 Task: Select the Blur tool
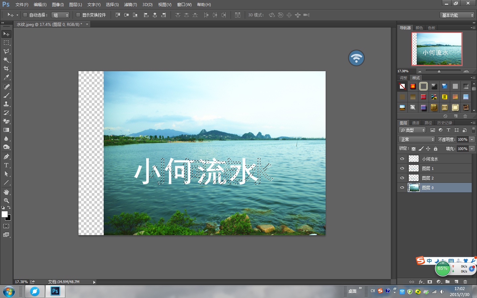coord(6,138)
